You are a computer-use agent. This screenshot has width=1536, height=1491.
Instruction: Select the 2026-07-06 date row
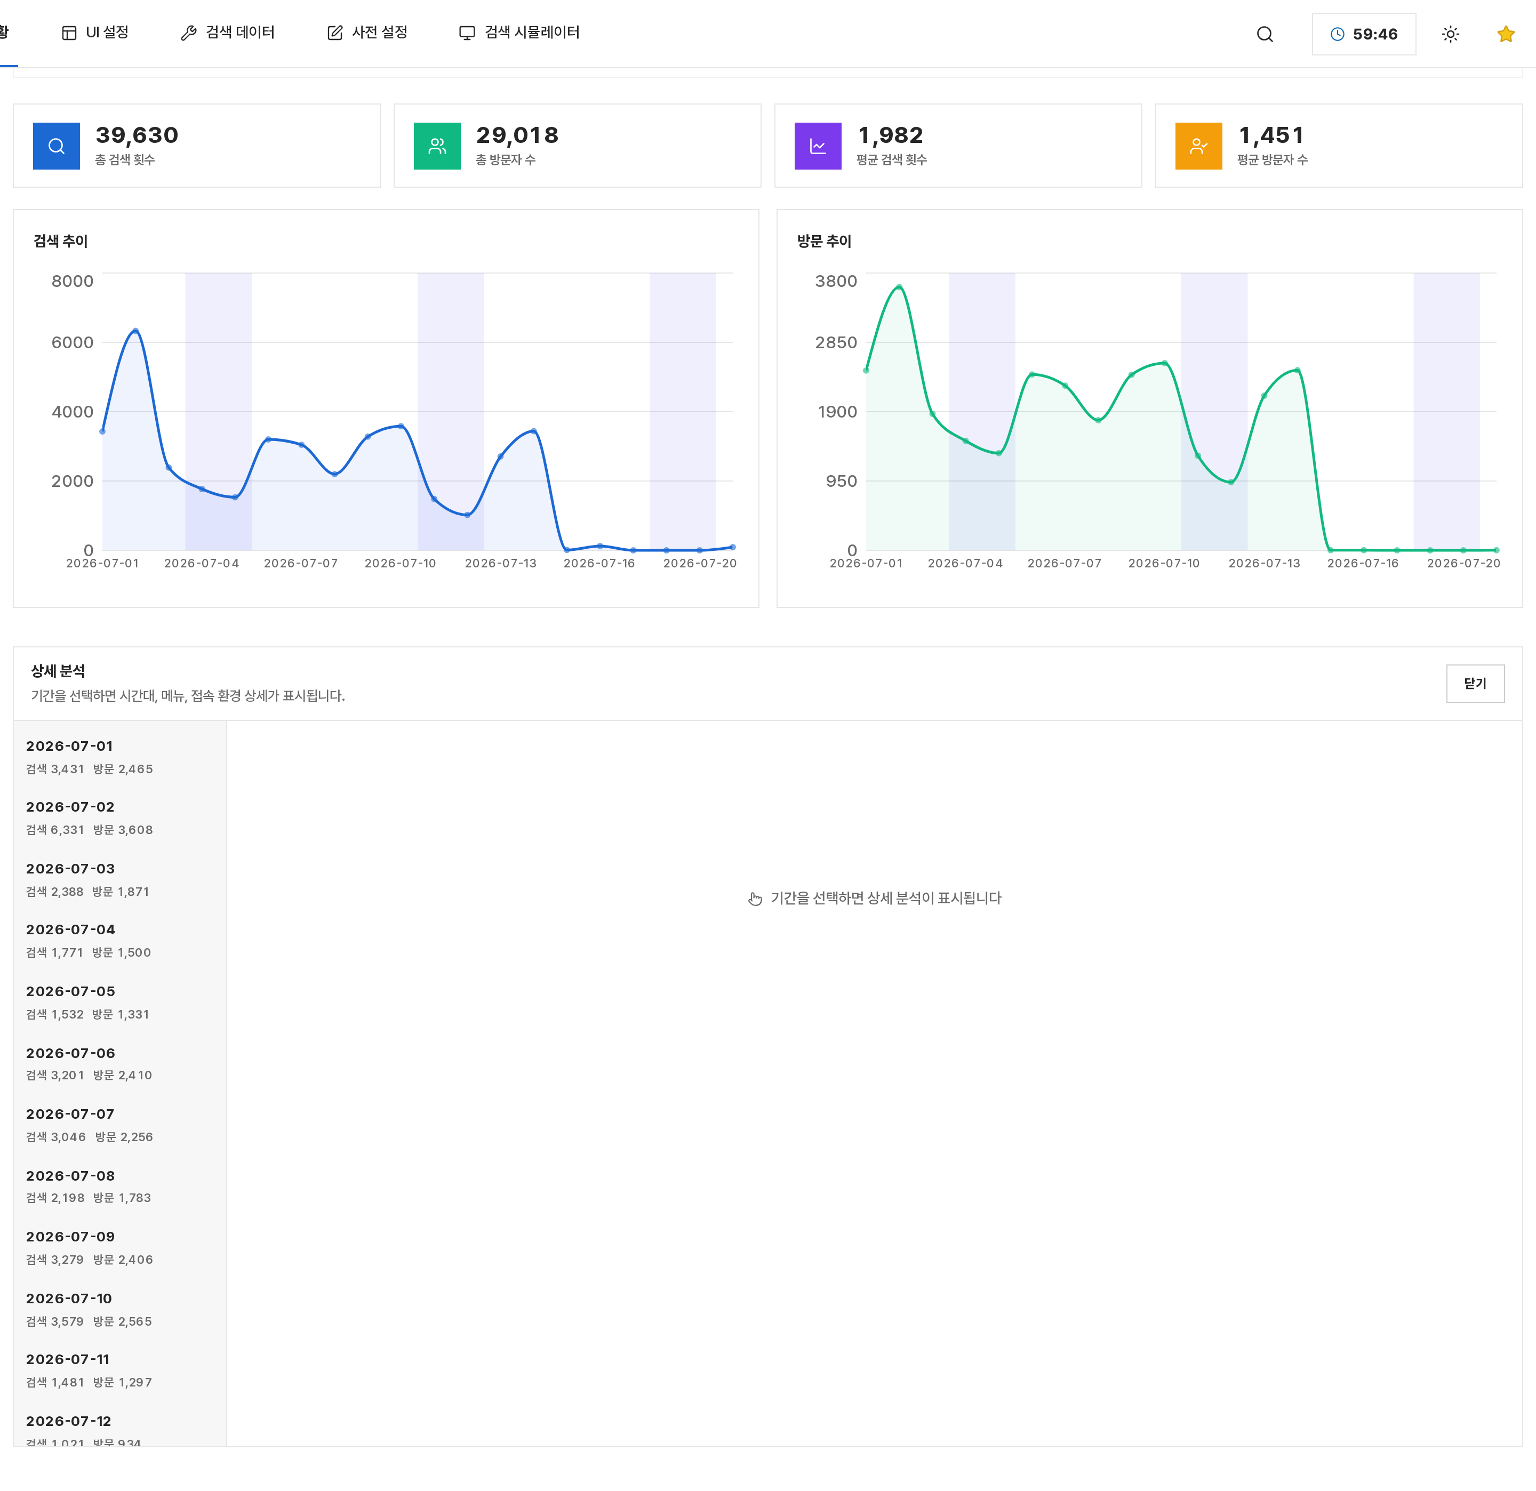(120, 1063)
